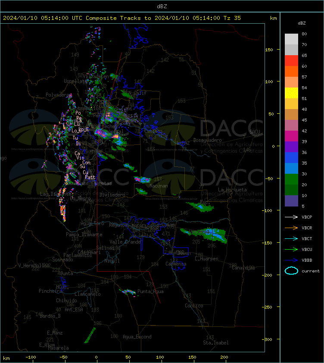Select the gold 48-51 dBZ swatch
The width and height of the screenshot is (324, 363).
291,104
